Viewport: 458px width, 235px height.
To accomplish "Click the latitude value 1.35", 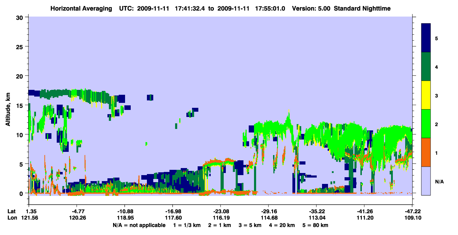I will [x=32, y=211].
